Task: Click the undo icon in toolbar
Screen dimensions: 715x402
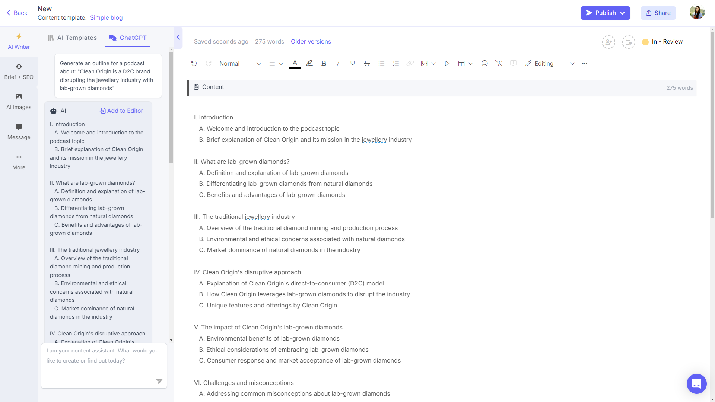Action: (x=194, y=63)
